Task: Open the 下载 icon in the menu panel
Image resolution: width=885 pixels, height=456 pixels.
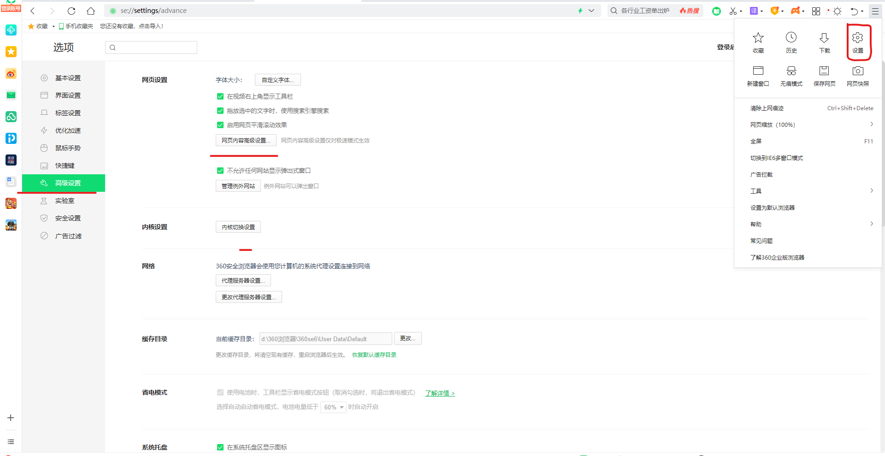Action: (x=824, y=42)
